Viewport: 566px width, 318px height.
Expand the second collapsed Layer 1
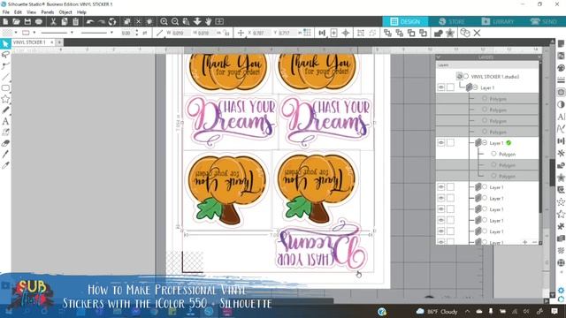pos(485,198)
